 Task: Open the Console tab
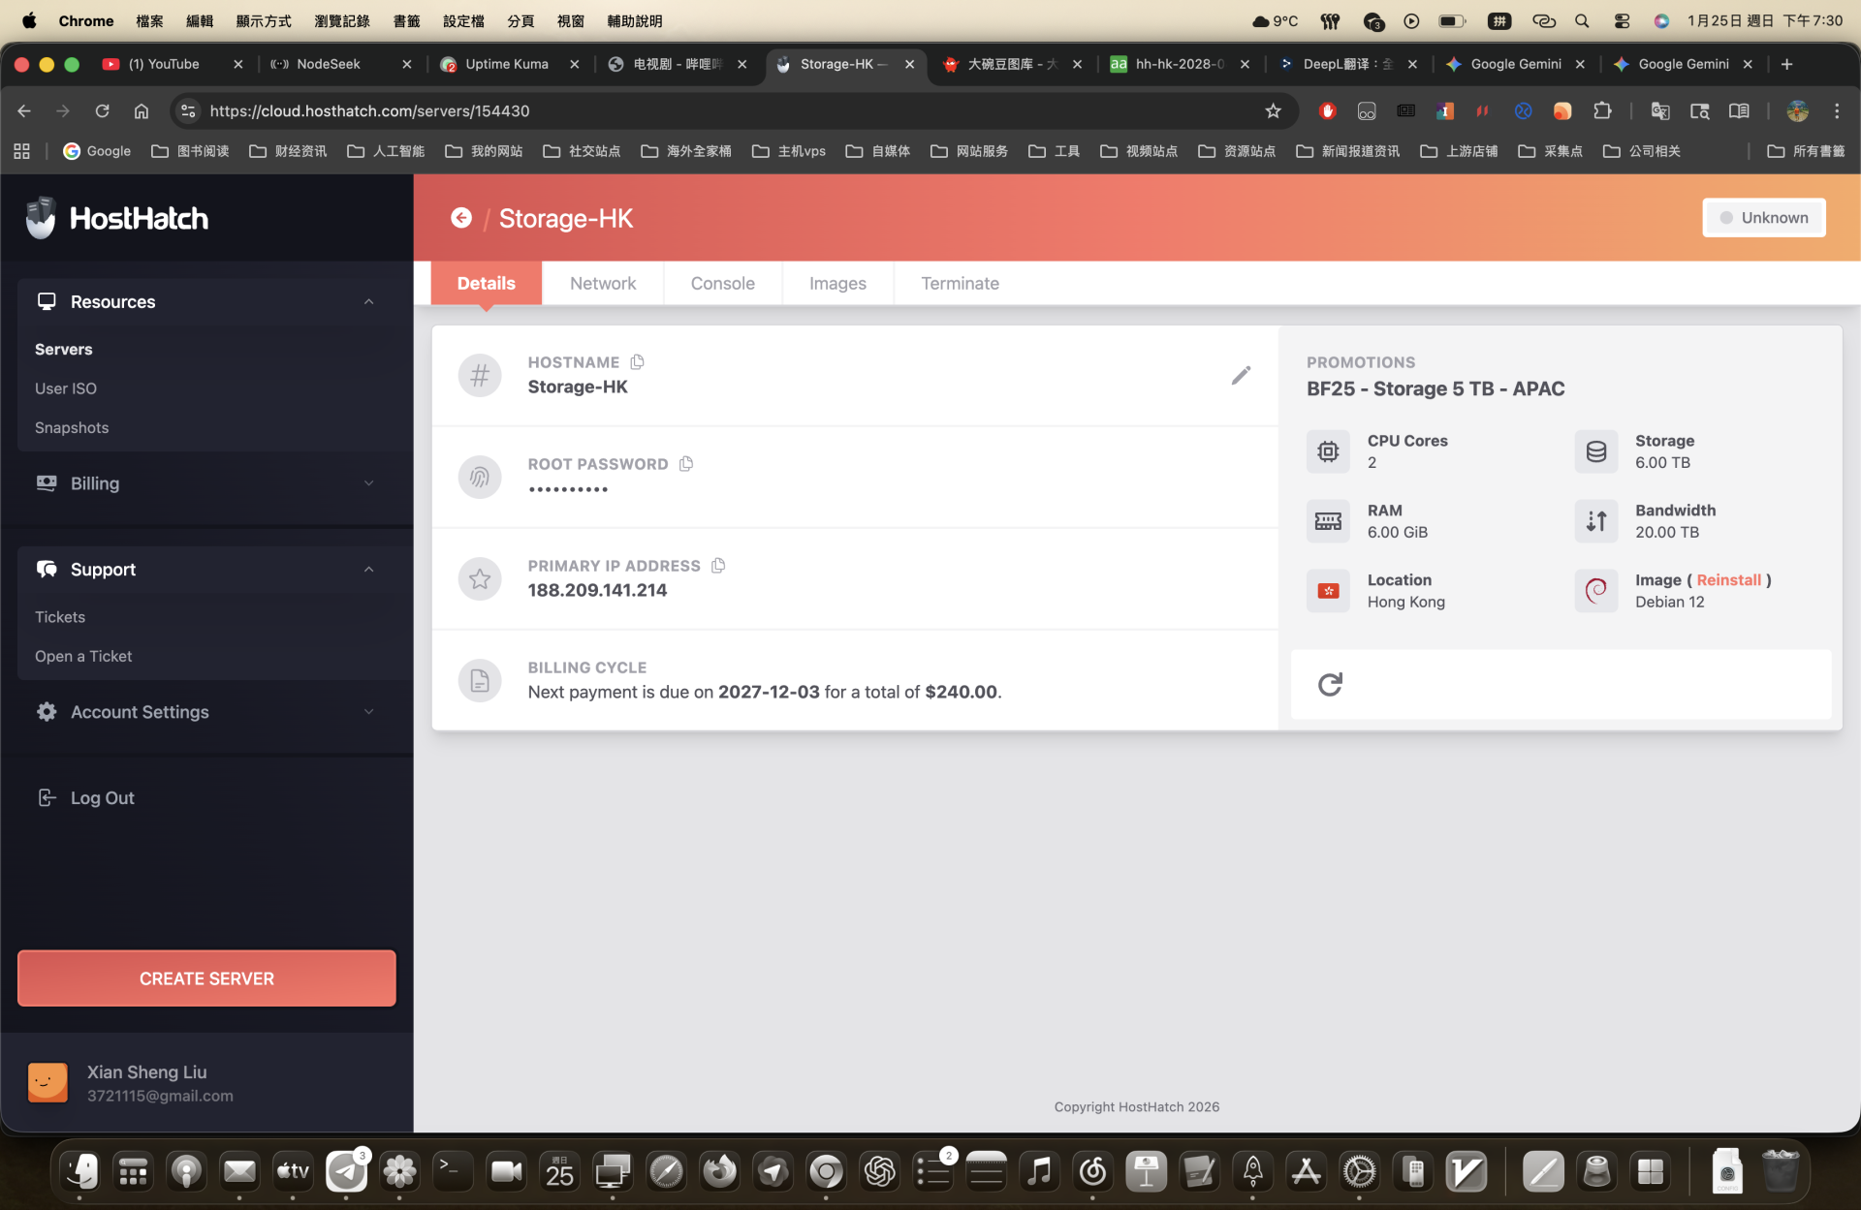[x=722, y=284]
